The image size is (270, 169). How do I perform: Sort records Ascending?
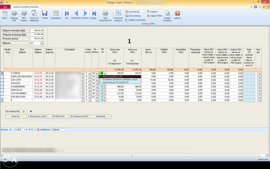click(132, 12)
